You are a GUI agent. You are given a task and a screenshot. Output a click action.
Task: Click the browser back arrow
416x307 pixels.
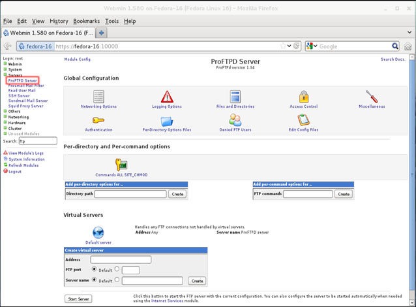pyautogui.click(x=8, y=46)
